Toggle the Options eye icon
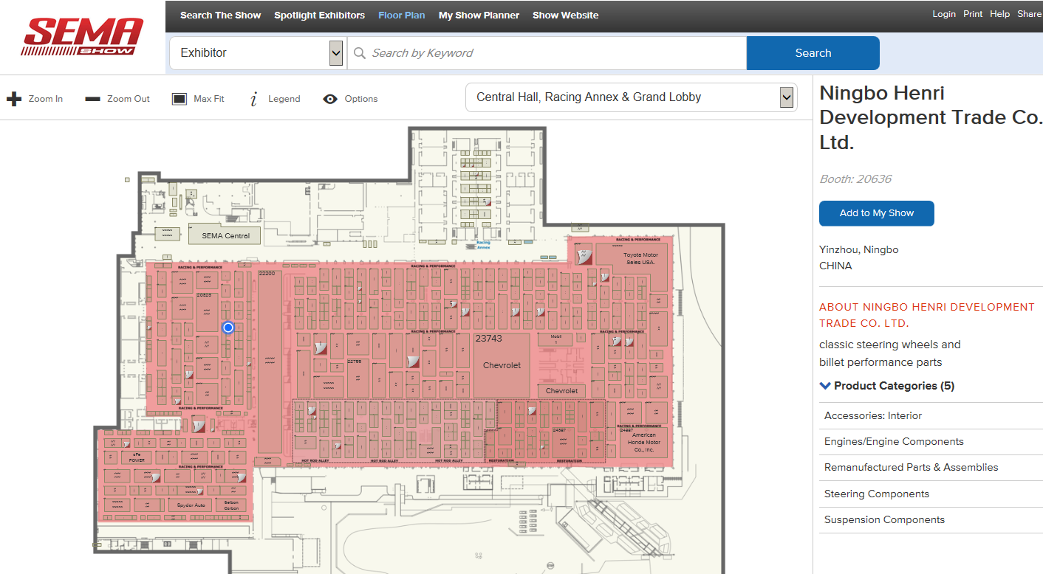 [330, 99]
